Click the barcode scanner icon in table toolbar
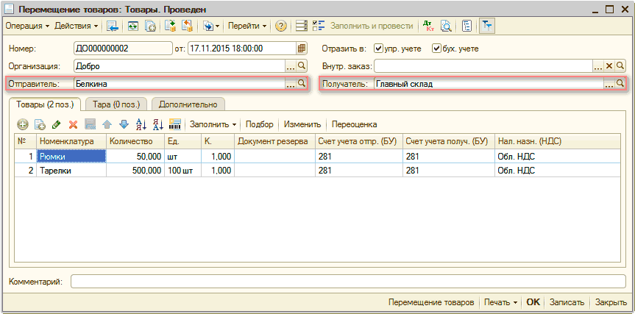The height and width of the screenshot is (314, 635). tap(175, 125)
